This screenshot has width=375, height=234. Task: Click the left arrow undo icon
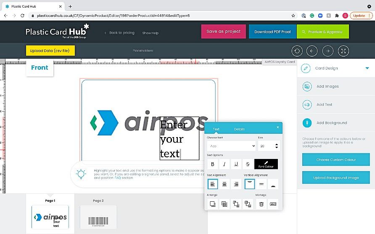pos(312,51)
